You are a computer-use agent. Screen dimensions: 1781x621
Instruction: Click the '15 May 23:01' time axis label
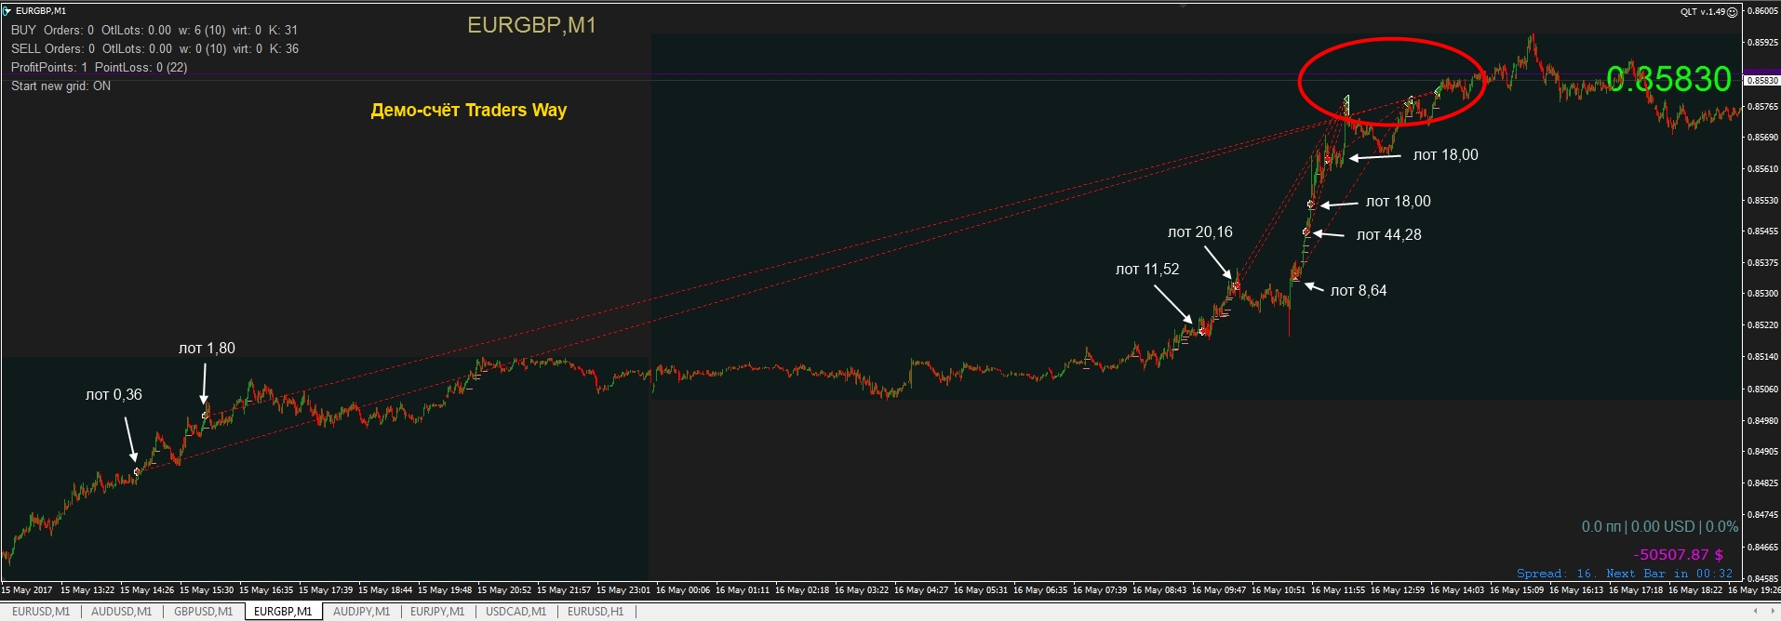click(x=623, y=590)
